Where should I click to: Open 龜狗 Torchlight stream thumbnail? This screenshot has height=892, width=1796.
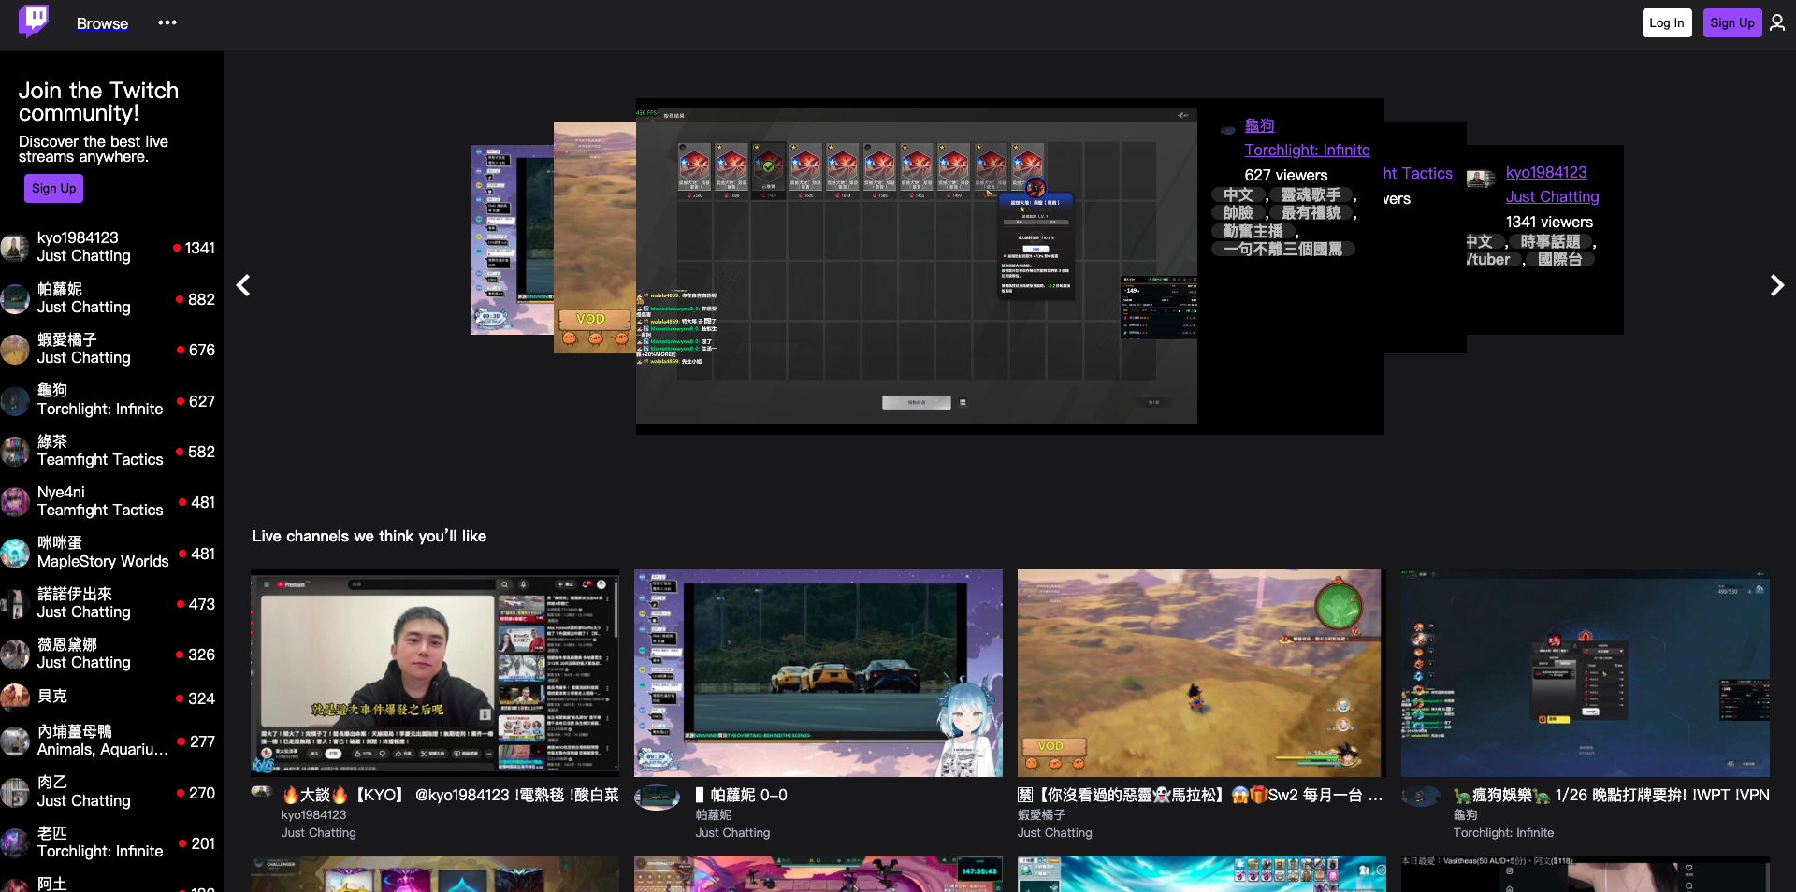(x=1586, y=673)
